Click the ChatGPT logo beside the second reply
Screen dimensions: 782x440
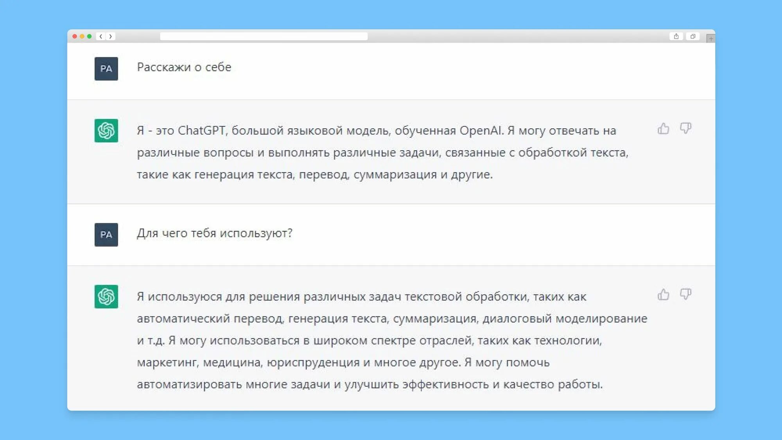106,296
